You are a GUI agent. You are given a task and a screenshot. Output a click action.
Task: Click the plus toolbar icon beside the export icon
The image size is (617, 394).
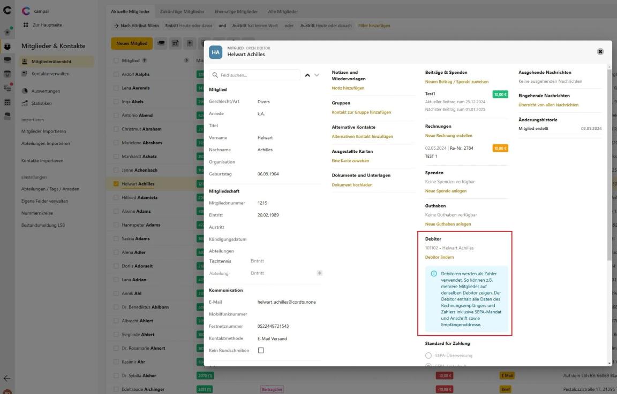coord(190,43)
